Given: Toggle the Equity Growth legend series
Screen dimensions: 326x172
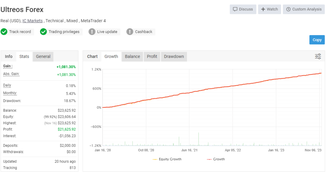Looking at the screenshot, I should click(x=167, y=159).
